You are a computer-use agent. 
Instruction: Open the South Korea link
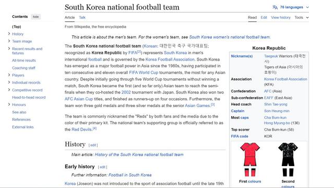(x=175, y=53)
